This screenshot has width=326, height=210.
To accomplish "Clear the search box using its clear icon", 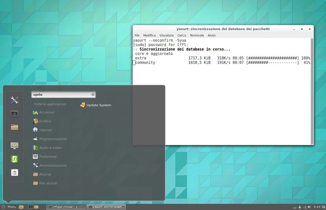I will click(92, 95).
